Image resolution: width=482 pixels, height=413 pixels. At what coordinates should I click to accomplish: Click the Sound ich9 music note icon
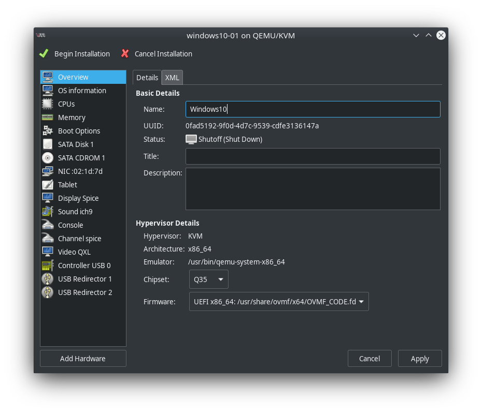click(48, 212)
